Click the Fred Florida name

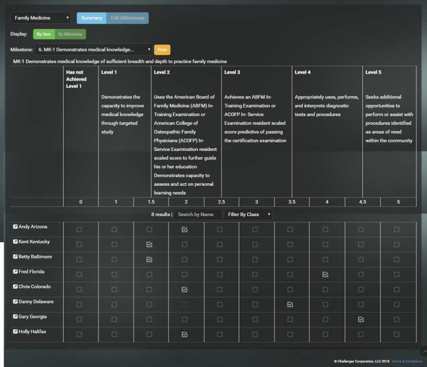pos(31,272)
